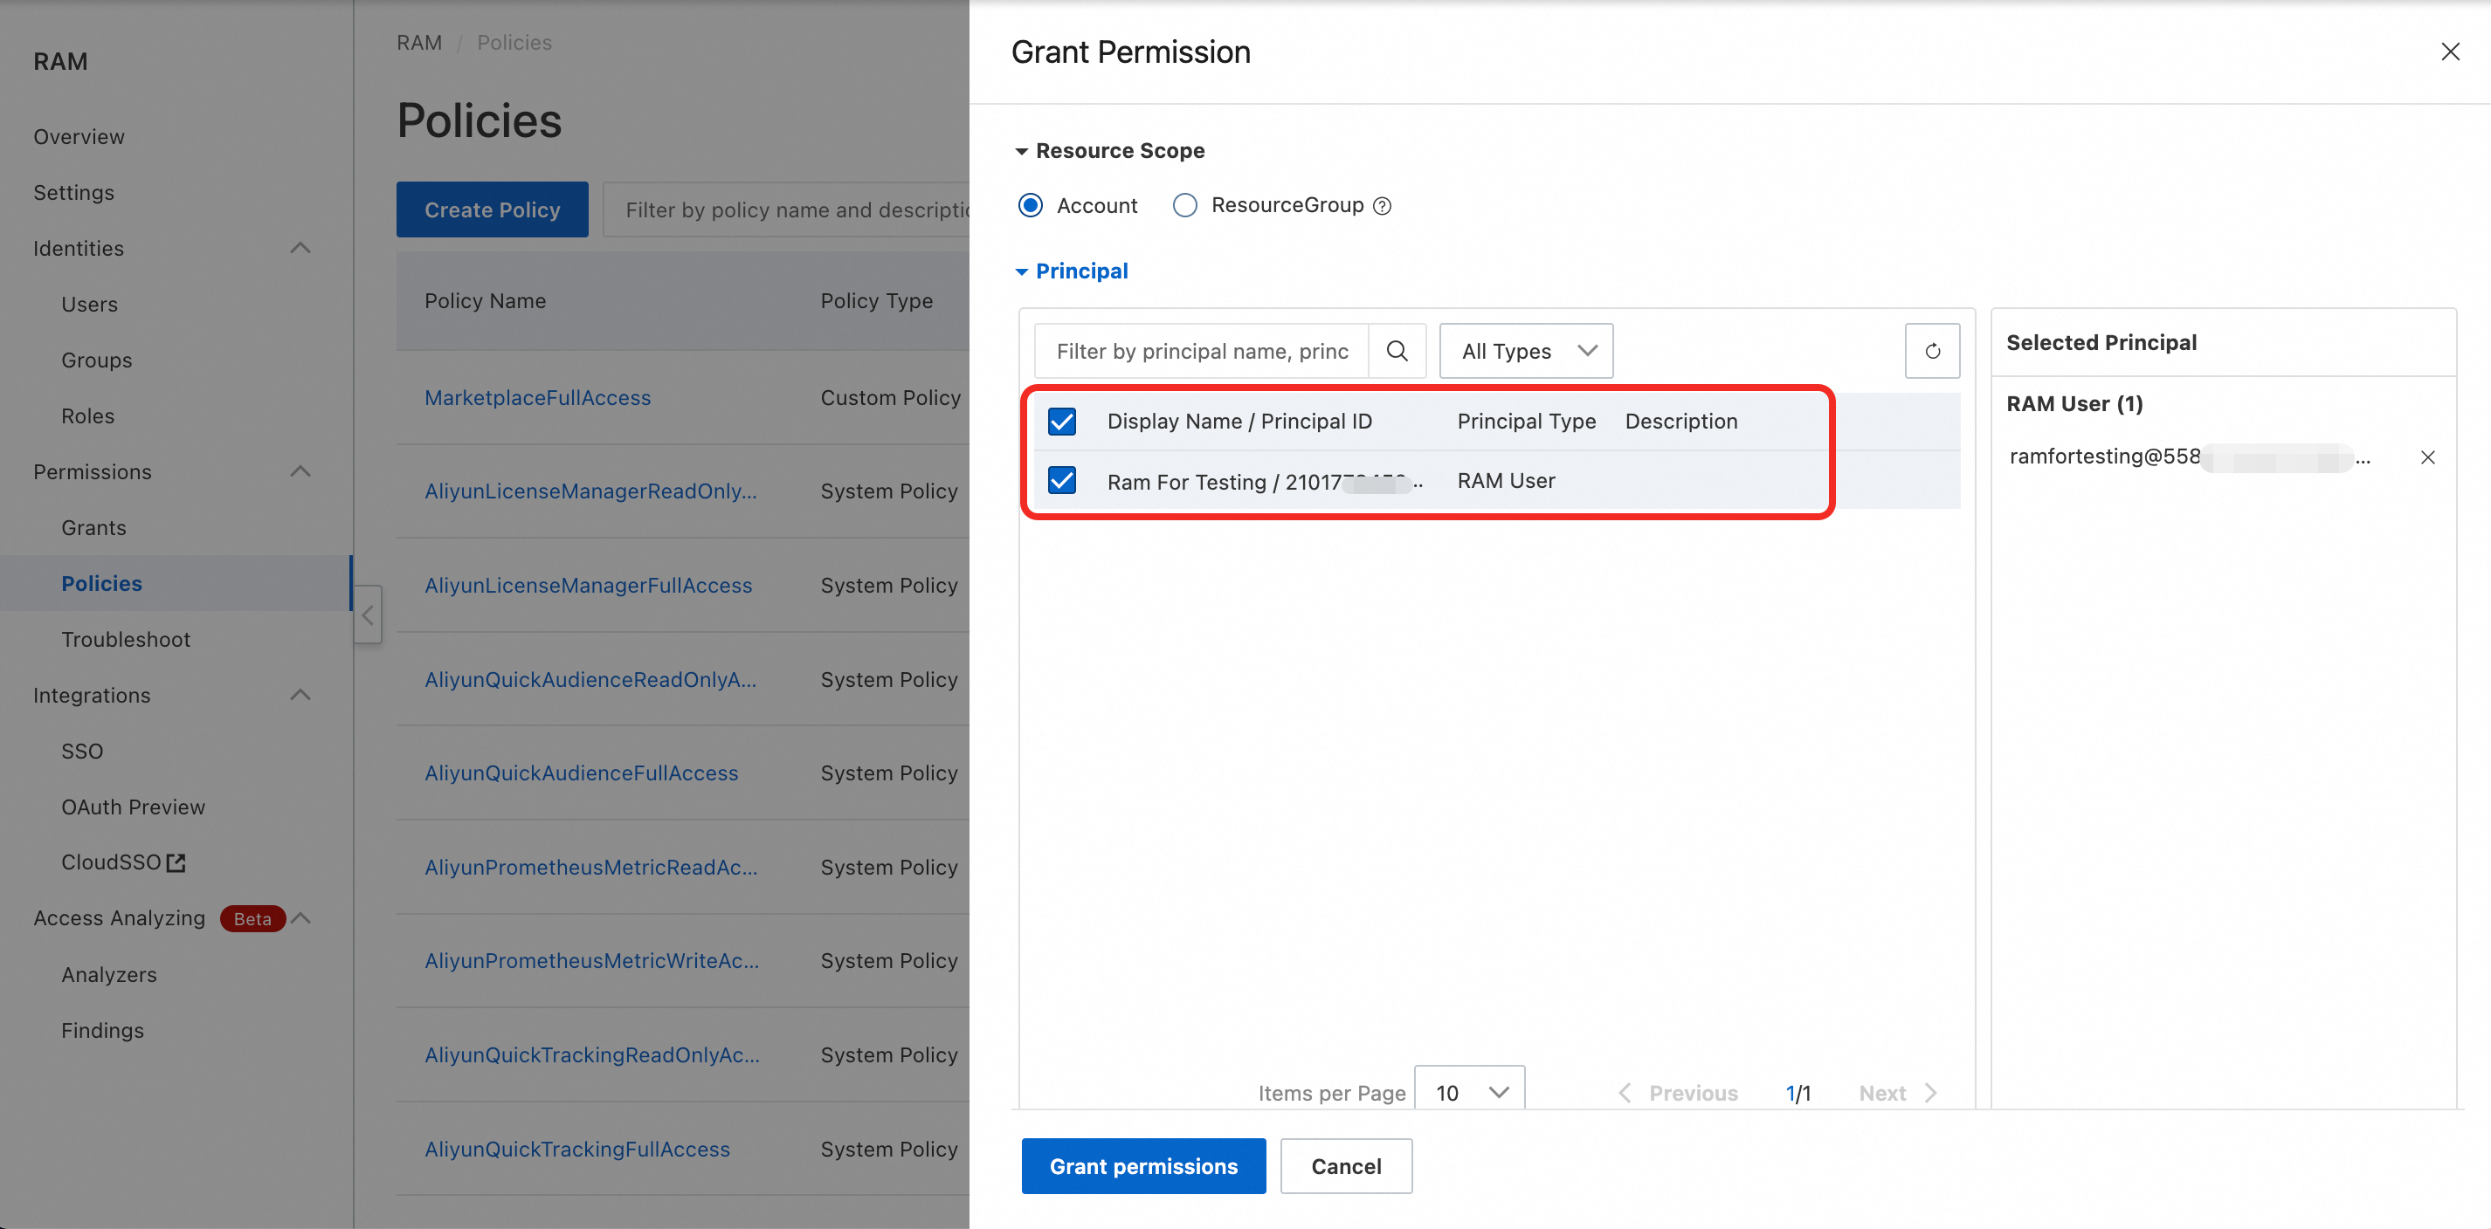Close the Grant Permission panel
The image size is (2491, 1229).
[x=2449, y=52]
